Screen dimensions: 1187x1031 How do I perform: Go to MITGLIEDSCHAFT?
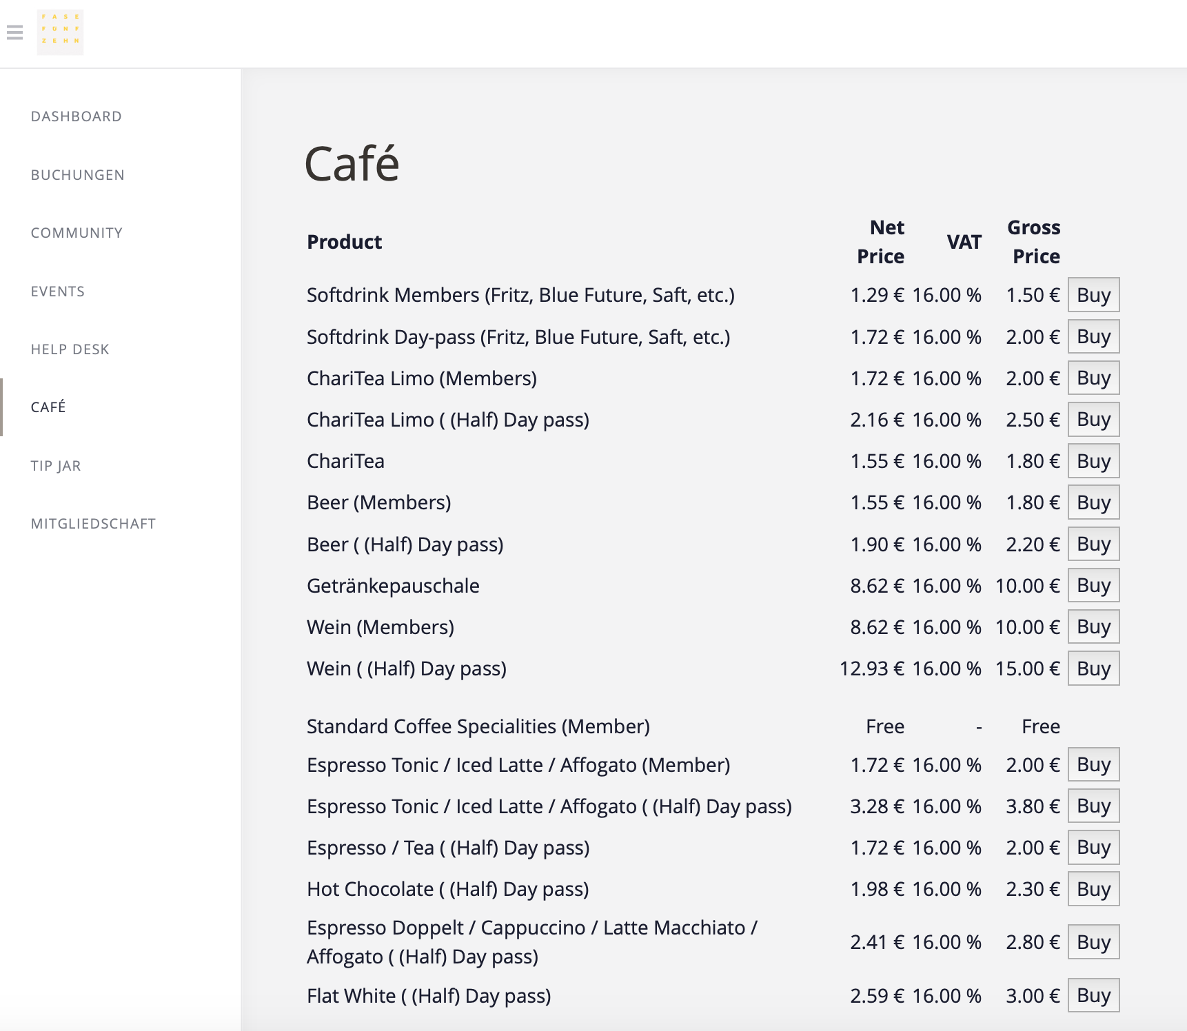pos(93,523)
